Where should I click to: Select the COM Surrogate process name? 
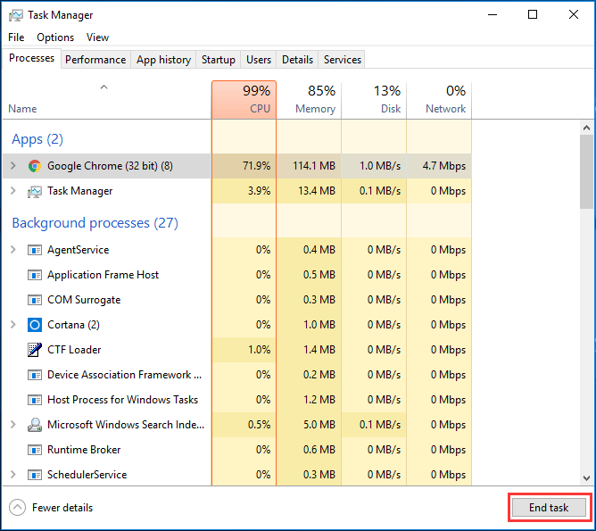[x=84, y=300]
